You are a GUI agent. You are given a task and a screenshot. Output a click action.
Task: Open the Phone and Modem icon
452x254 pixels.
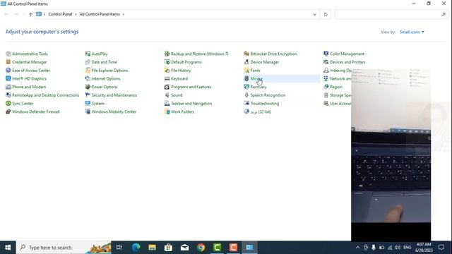pyautogui.click(x=8, y=87)
